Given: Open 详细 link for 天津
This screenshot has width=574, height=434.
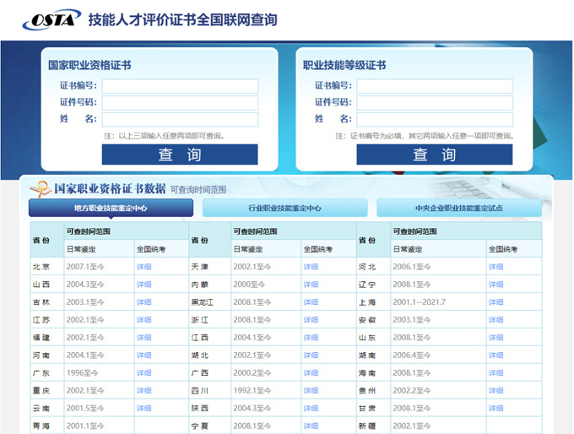Looking at the screenshot, I should point(311,267).
